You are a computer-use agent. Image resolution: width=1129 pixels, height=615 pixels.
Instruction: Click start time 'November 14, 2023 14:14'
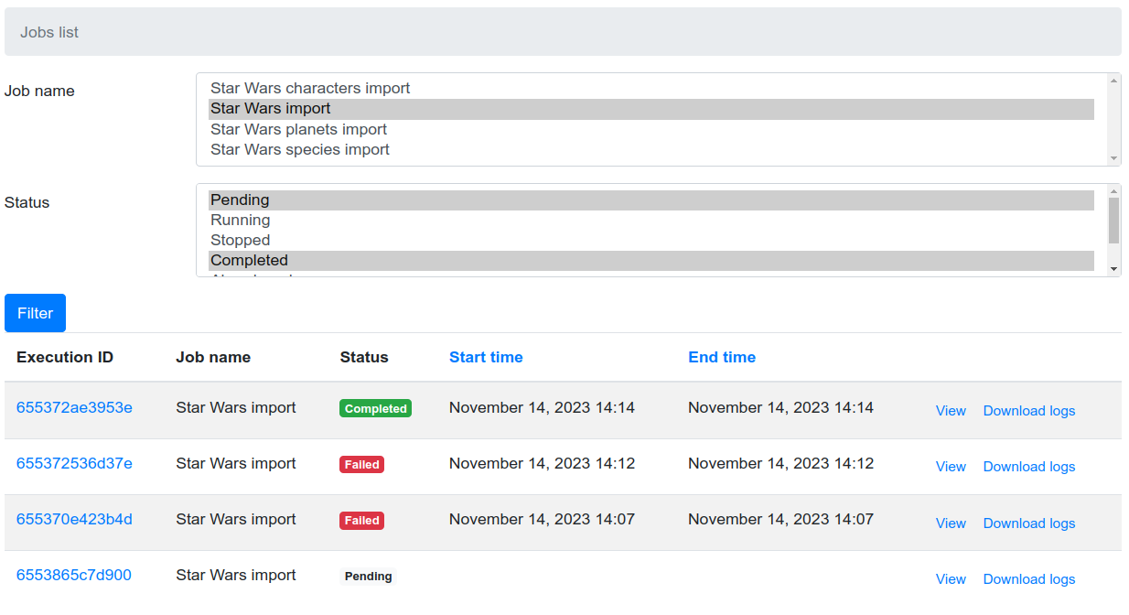click(x=542, y=408)
